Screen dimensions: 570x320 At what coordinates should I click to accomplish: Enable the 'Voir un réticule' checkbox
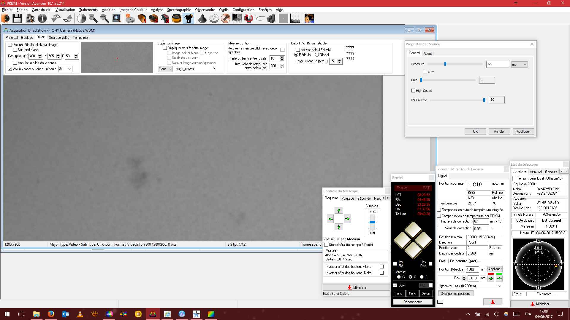[x=10, y=45]
